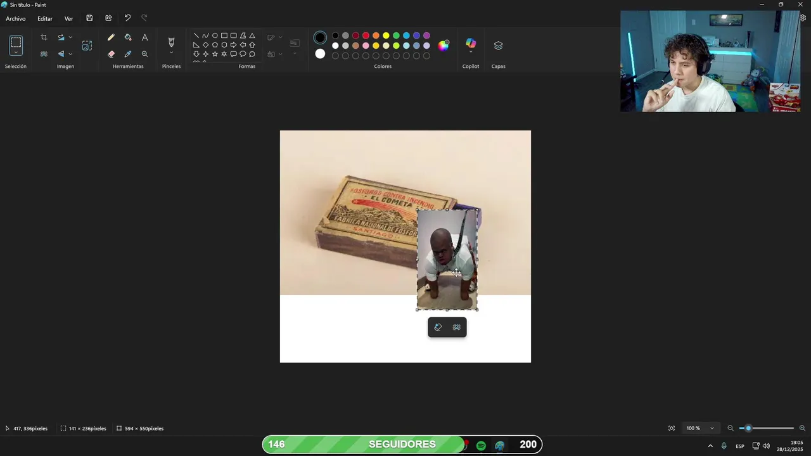
Task: Click the Resize image icon
Action: tap(87, 46)
